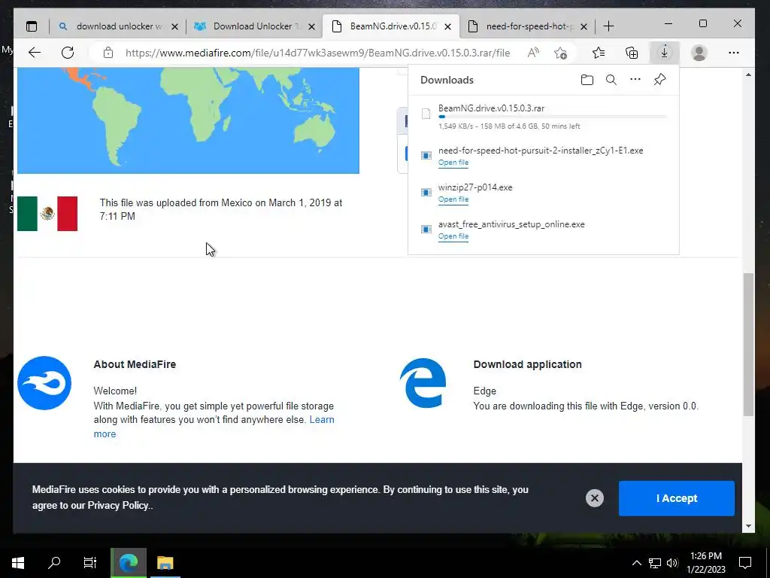Close the 'download unlocker' search tab

pyautogui.click(x=174, y=26)
